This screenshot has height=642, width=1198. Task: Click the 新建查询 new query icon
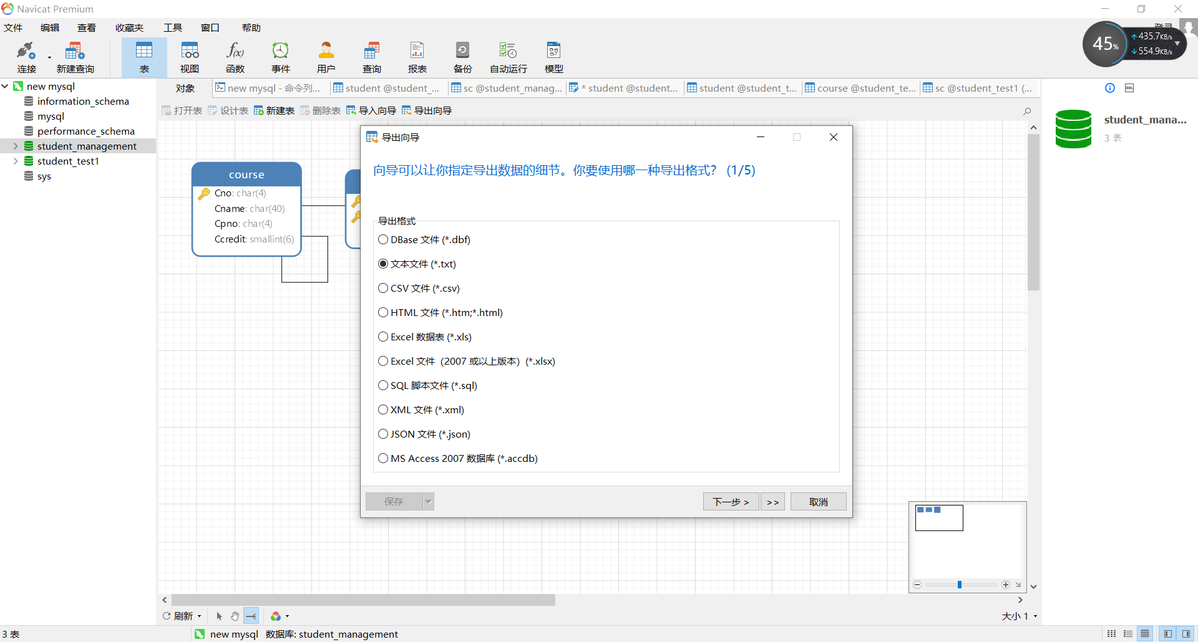click(75, 57)
